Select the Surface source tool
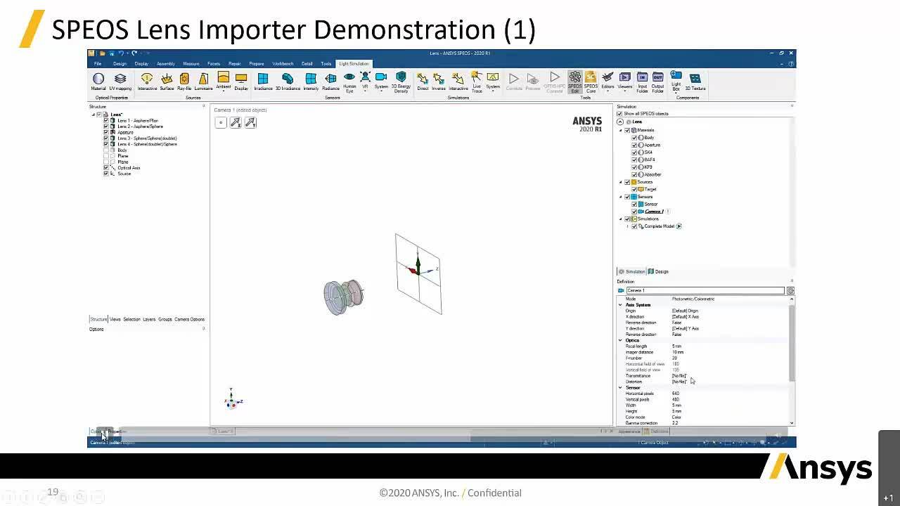This screenshot has width=900, height=506. point(166,79)
